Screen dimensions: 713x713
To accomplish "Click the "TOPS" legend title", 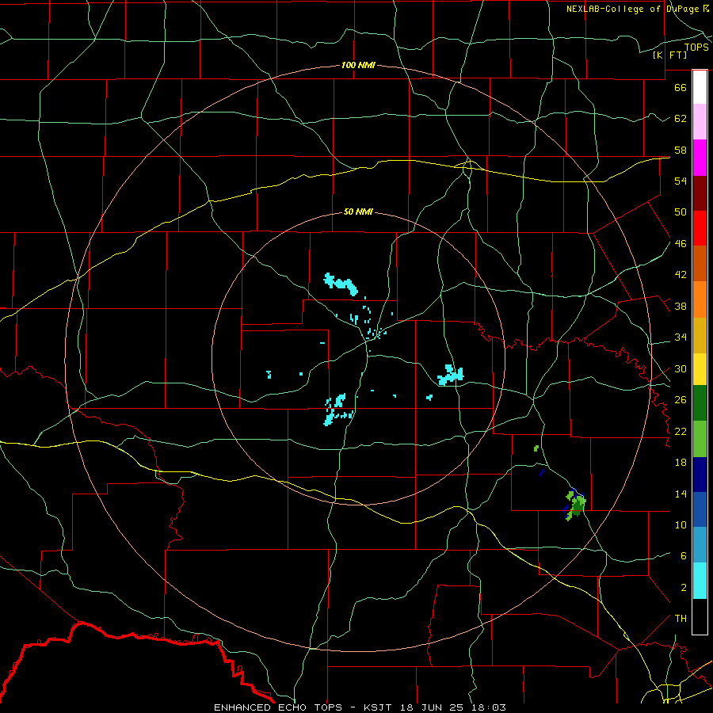I will tap(696, 47).
